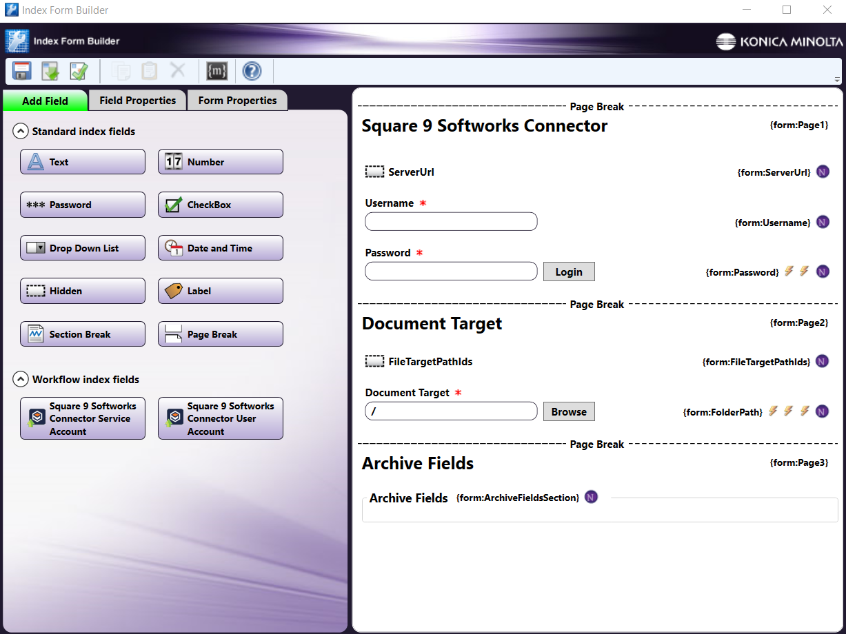Click the {form:Page2} metadata tag
Viewport: 846px width, 634px height.
pyautogui.click(x=799, y=323)
